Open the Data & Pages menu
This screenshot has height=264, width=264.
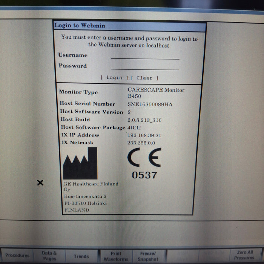[49, 256]
